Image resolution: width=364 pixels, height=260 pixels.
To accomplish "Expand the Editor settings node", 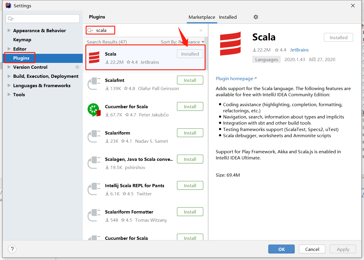I will (x=9, y=49).
